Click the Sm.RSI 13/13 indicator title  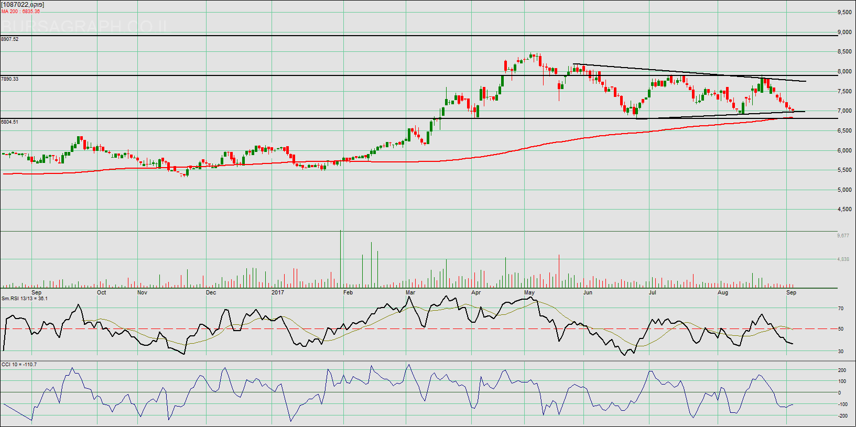[25, 299]
